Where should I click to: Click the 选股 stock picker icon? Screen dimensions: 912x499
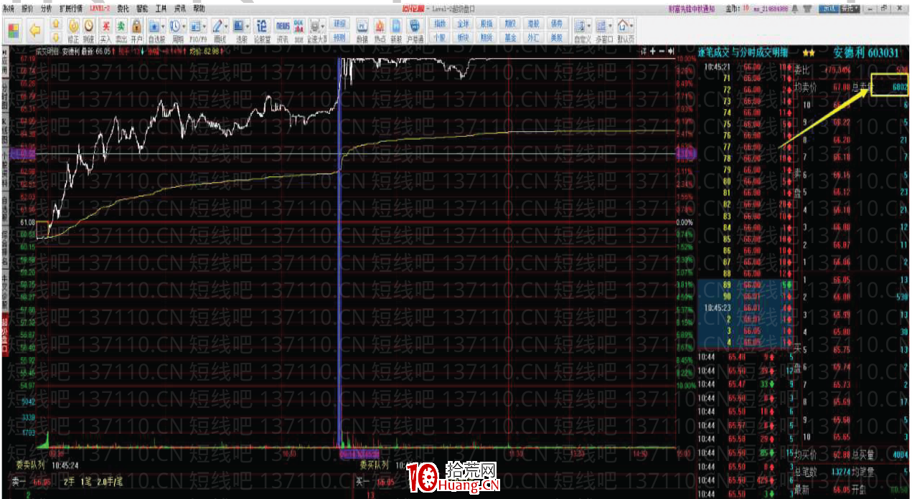coord(238,25)
